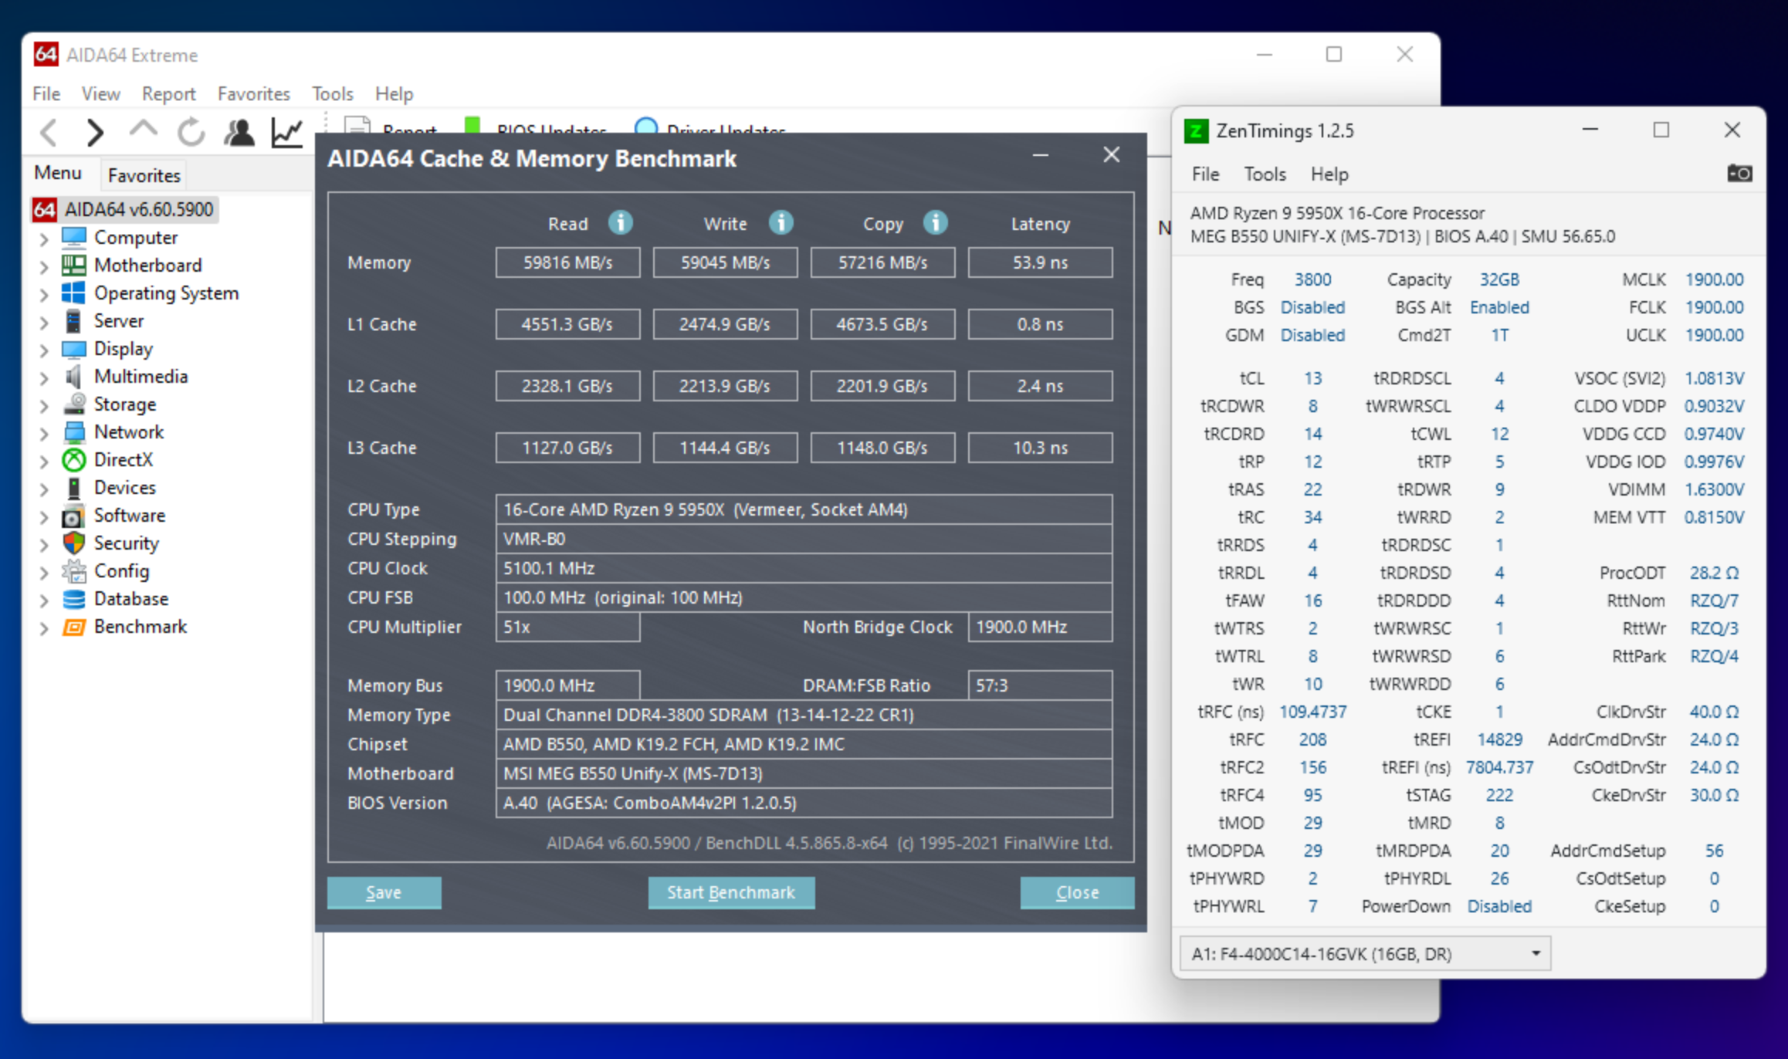Image resolution: width=1788 pixels, height=1059 pixels.
Task: Select the Server icon in the tree
Action: click(x=74, y=320)
